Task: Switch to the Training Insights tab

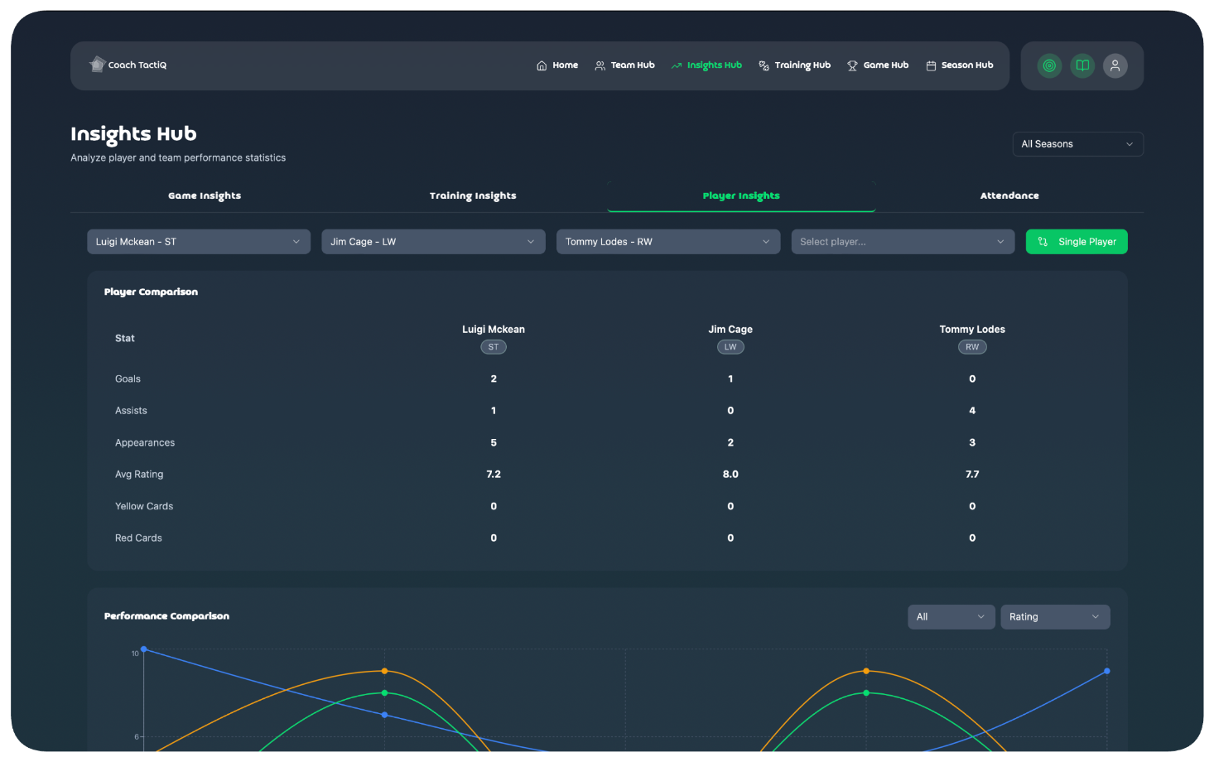Action: [473, 196]
